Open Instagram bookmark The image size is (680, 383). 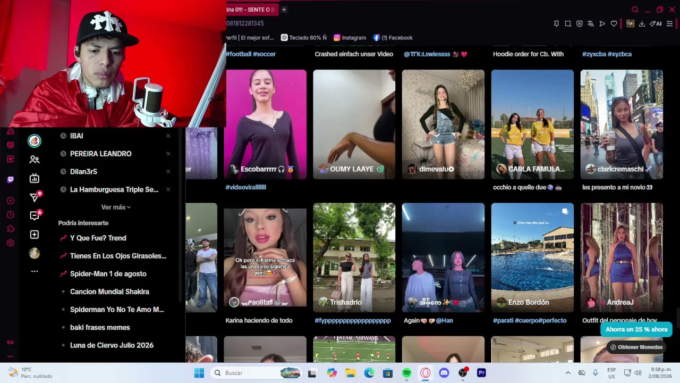pos(350,38)
